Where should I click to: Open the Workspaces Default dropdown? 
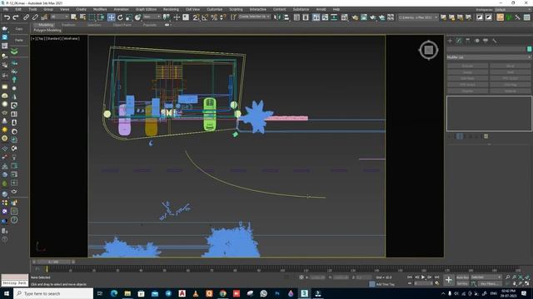click(513, 9)
